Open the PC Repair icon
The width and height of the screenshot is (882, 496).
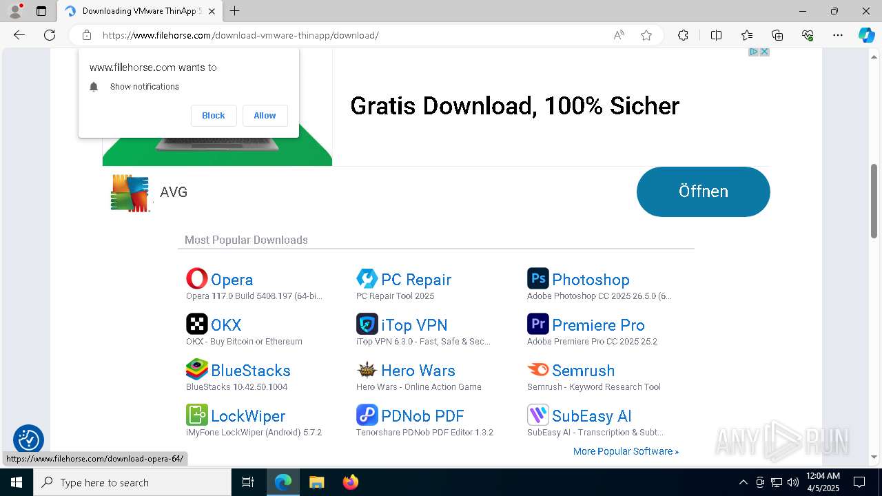(x=367, y=278)
